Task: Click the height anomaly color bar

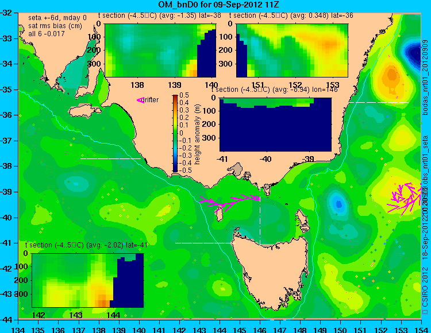Action: tap(175, 133)
